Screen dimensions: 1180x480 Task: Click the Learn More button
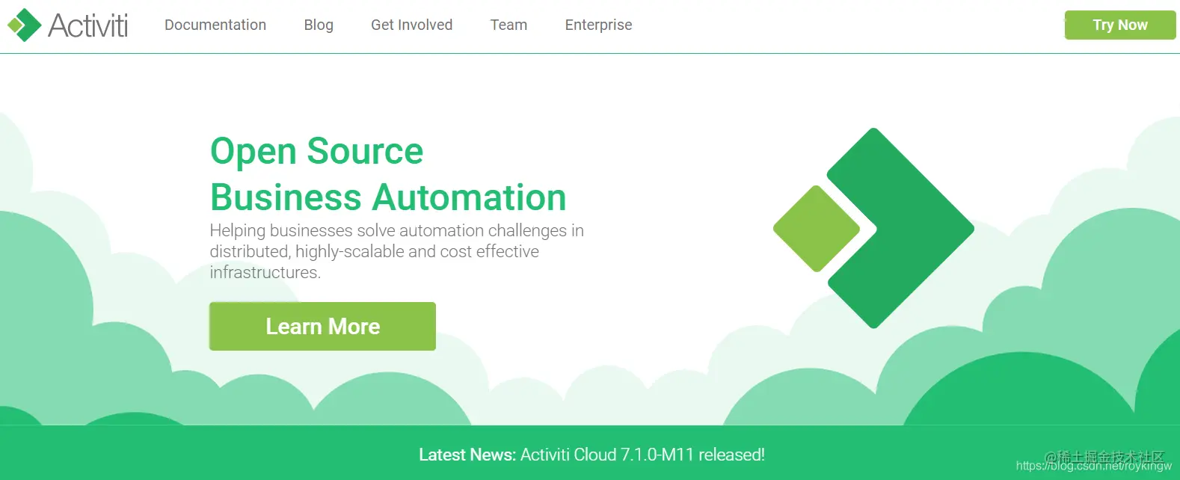click(322, 326)
